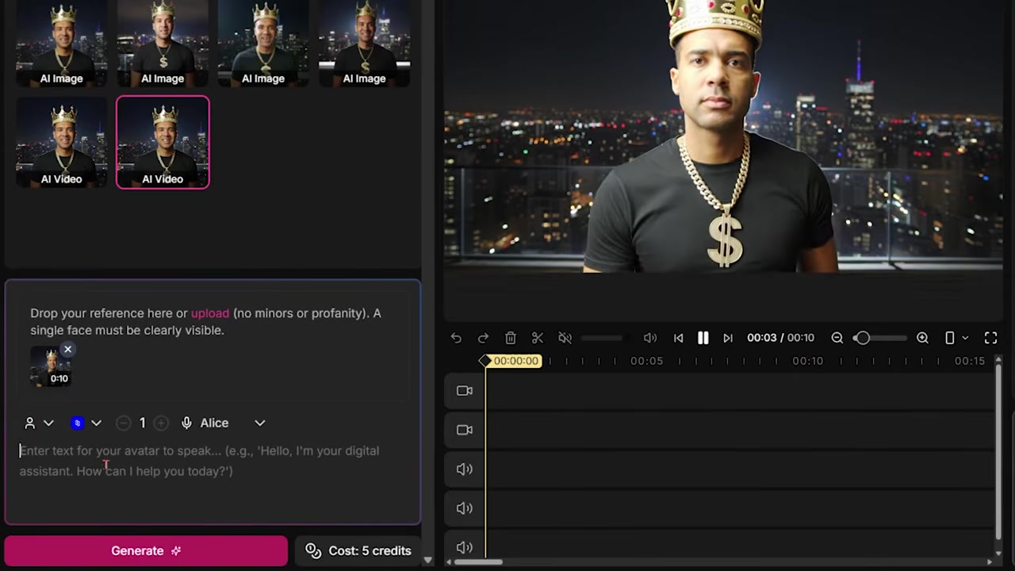Click the 00:10 ruler mark

807,361
